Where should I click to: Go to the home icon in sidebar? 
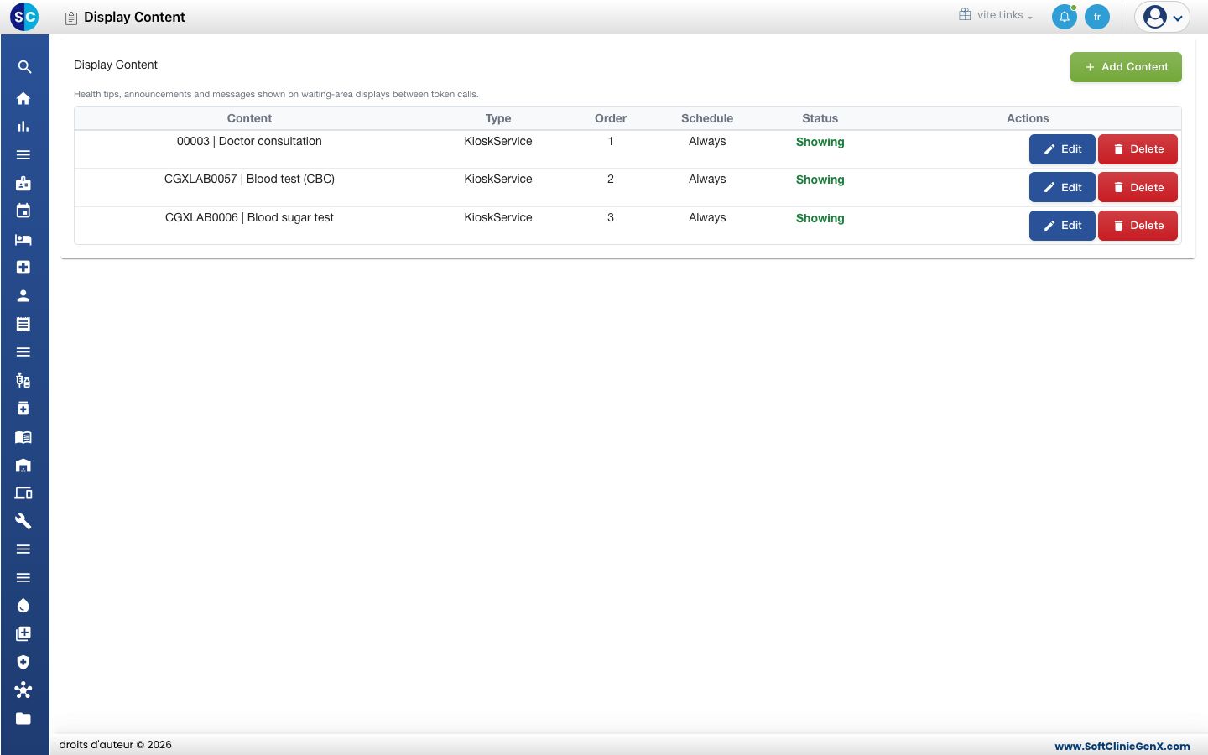(23, 98)
